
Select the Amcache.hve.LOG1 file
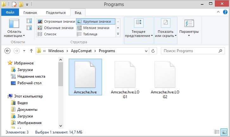pyautogui.click(x=125, y=80)
